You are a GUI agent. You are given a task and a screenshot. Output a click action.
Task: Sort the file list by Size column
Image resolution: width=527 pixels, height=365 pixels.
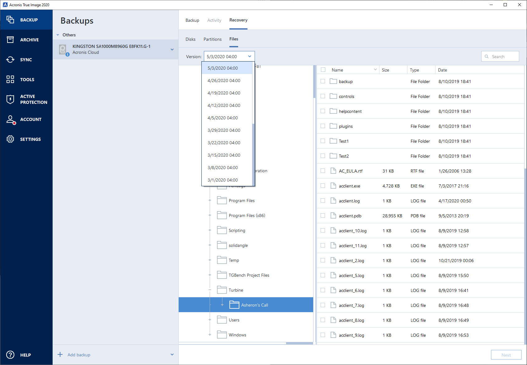393,70
